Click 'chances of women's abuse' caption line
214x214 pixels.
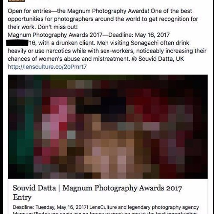96,59
